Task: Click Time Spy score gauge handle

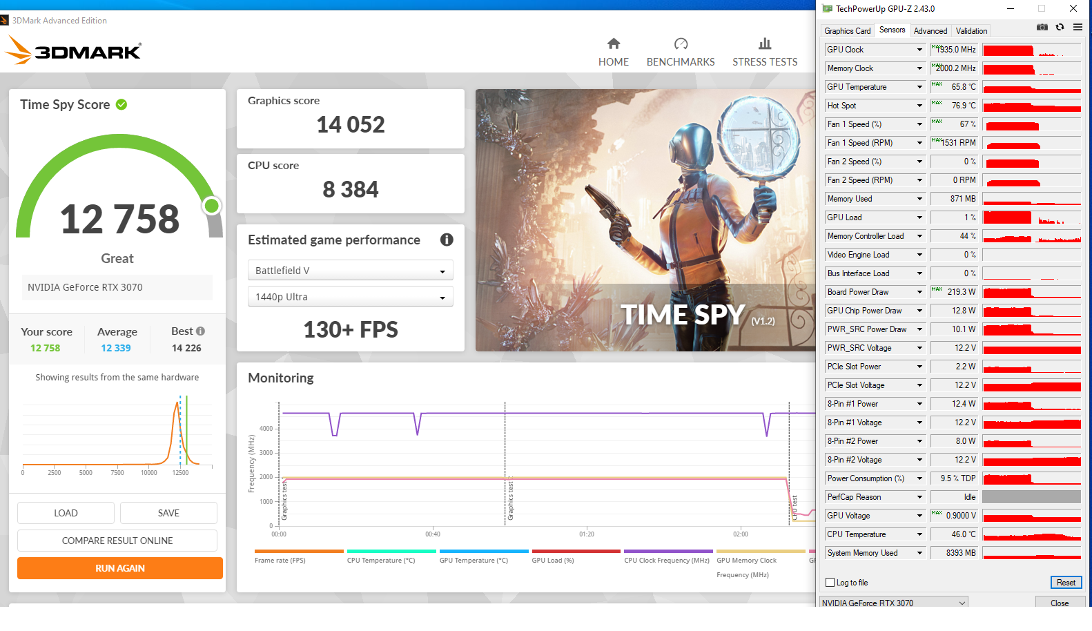Action: (212, 206)
